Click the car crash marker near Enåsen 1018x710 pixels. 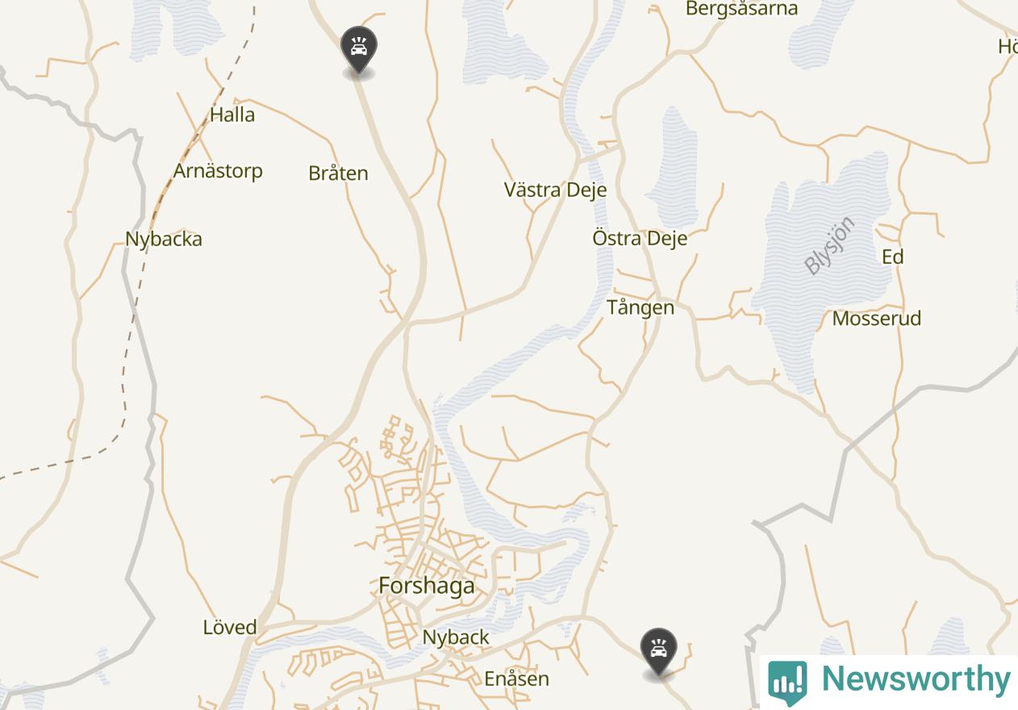659,652
